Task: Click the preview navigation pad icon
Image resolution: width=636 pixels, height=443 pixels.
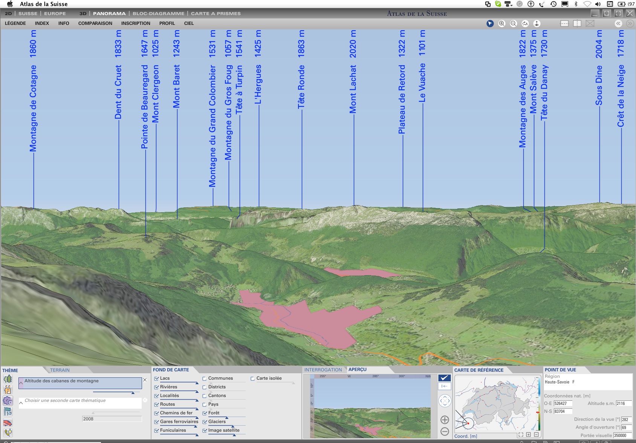Action: [x=445, y=400]
